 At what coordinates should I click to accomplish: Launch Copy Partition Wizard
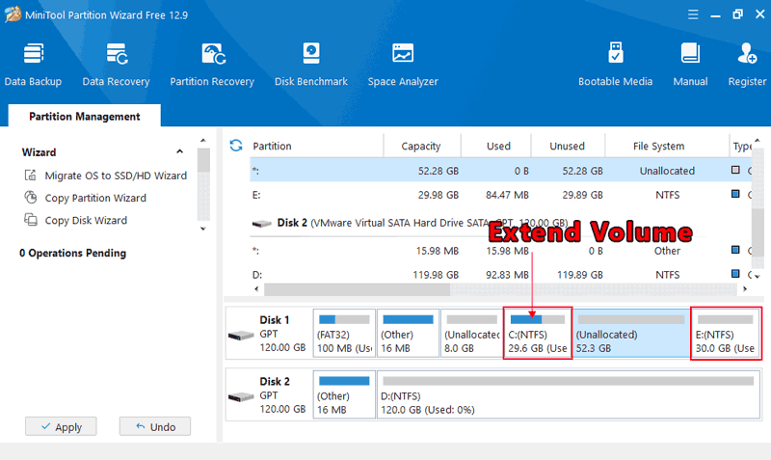click(x=95, y=198)
